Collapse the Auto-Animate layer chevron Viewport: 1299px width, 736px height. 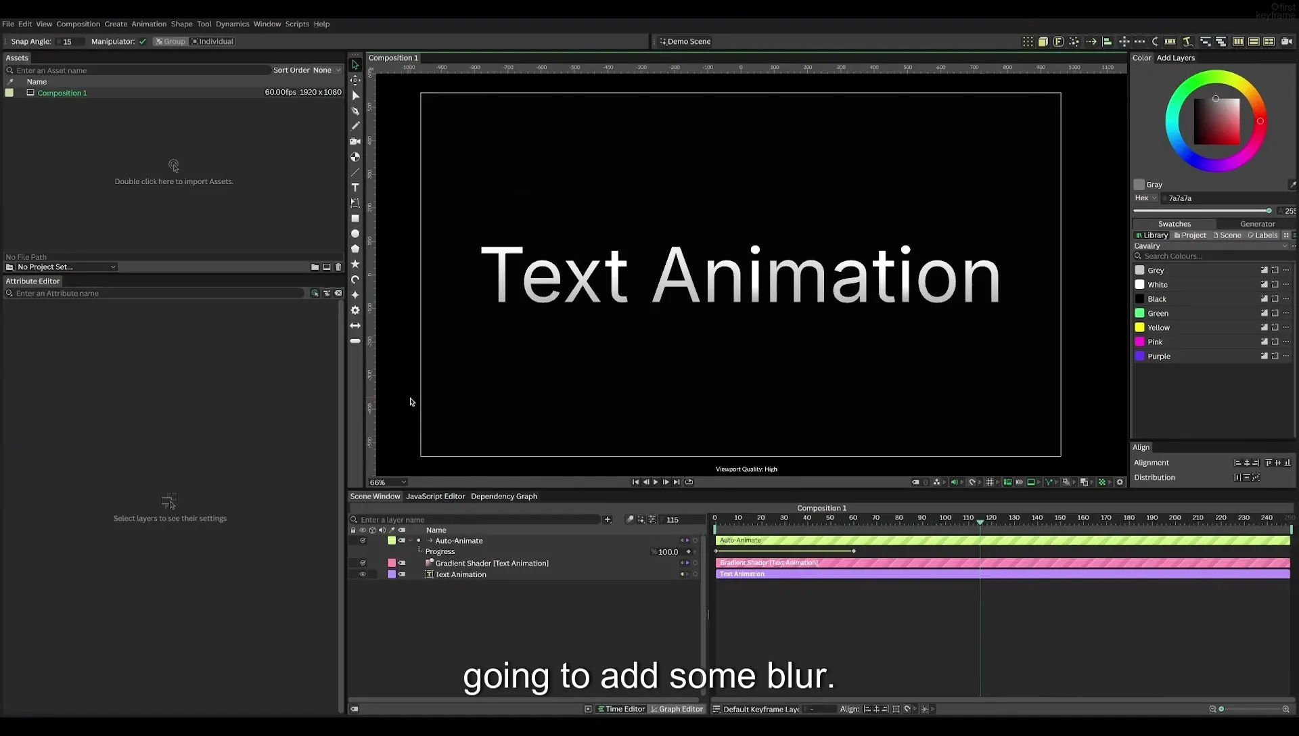[x=411, y=541]
